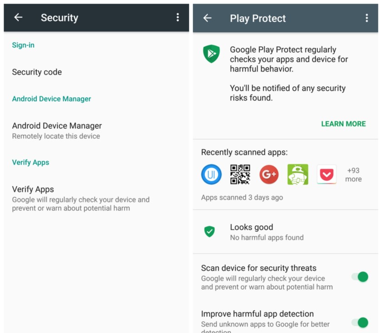This screenshot has width=382, height=333.
Task: Tap the Play Protect green shield logo
Action: pos(211,54)
